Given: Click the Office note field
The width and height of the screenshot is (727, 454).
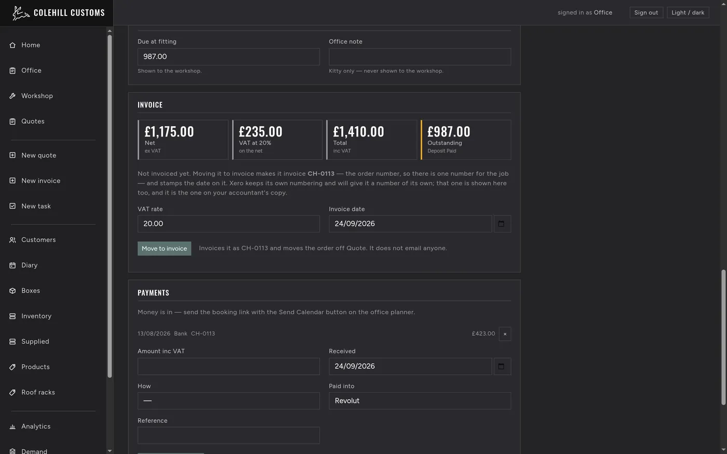Looking at the screenshot, I should click(x=420, y=57).
